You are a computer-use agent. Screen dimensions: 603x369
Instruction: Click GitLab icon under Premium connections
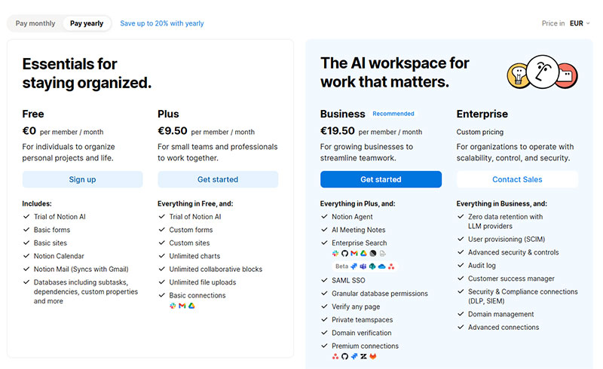click(372, 357)
